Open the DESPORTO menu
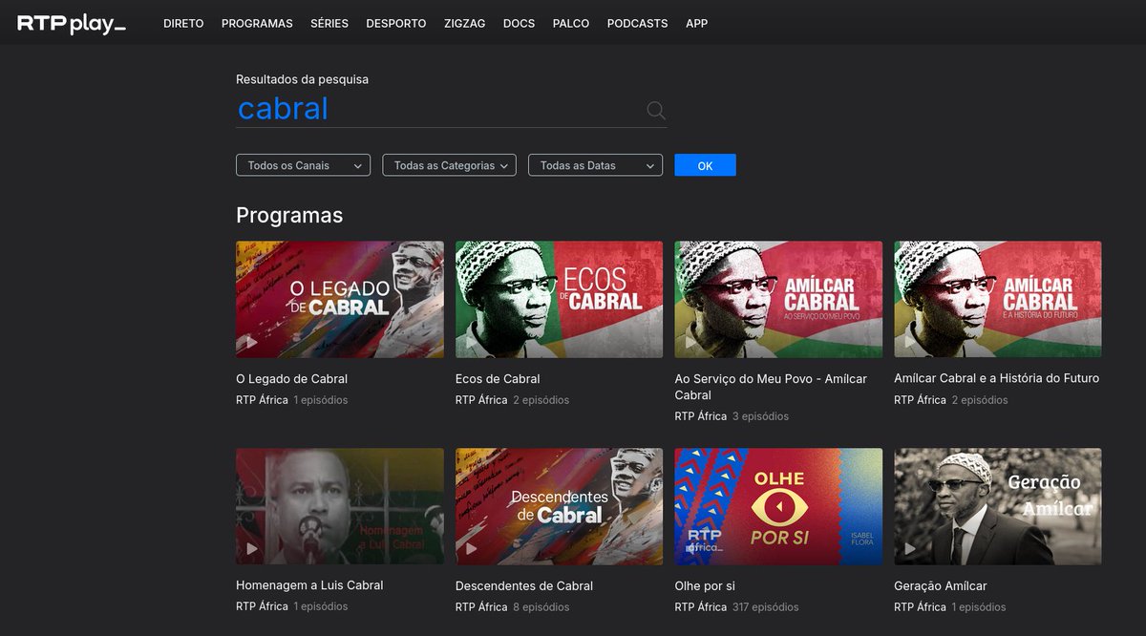Image resolution: width=1146 pixels, height=636 pixels. click(396, 23)
